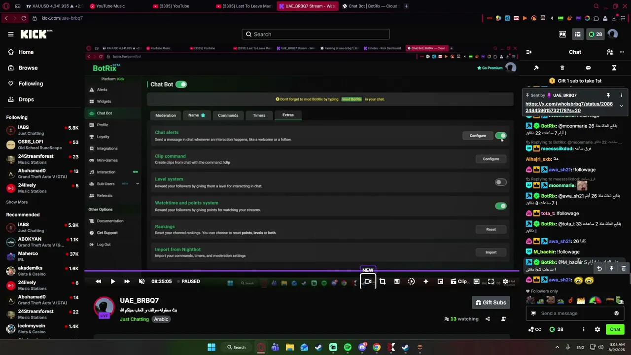631x355 pixels.
Task: Open Windows Start menu
Action: pyautogui.click(x=211, y=347)
